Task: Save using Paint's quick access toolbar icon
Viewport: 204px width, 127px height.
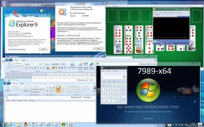Action: point(8,80)
